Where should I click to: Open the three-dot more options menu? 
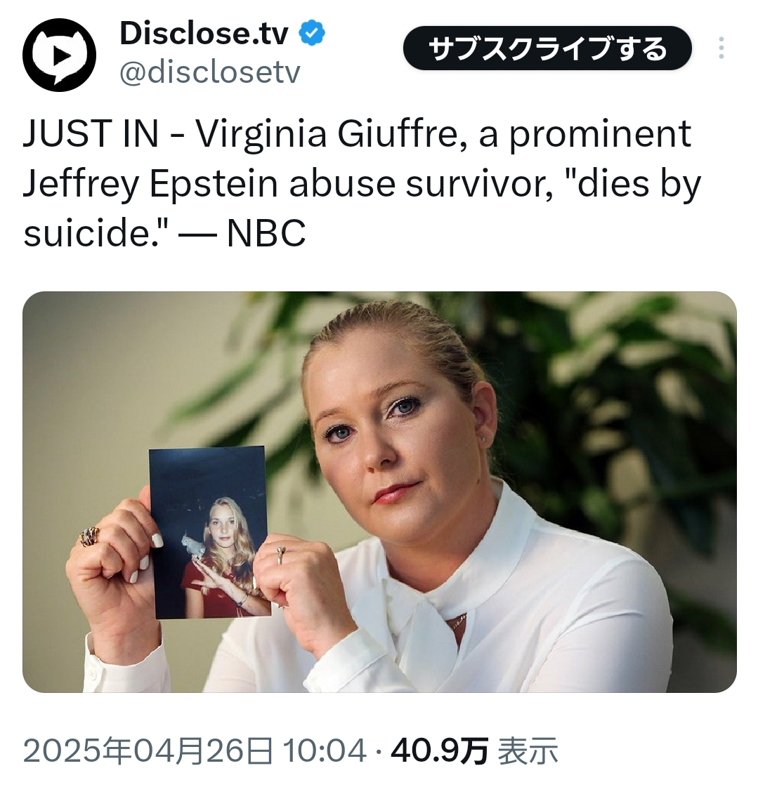pos(721,48)
